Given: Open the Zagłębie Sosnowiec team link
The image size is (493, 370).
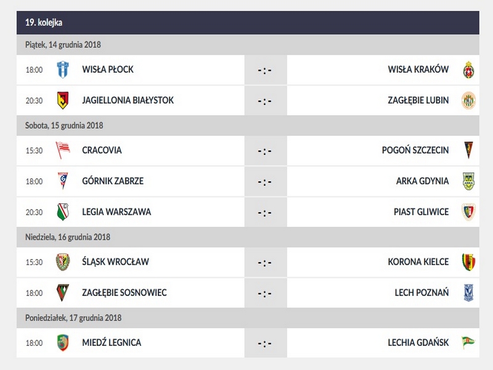Looking at the screenshot, I should (124, 292).
